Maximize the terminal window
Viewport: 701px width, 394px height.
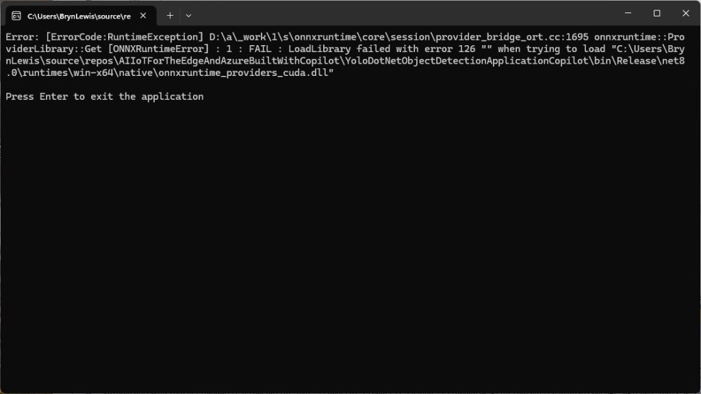[x=657, y=14]
